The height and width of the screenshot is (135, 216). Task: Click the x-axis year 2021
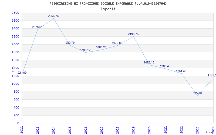click(166, 130)
